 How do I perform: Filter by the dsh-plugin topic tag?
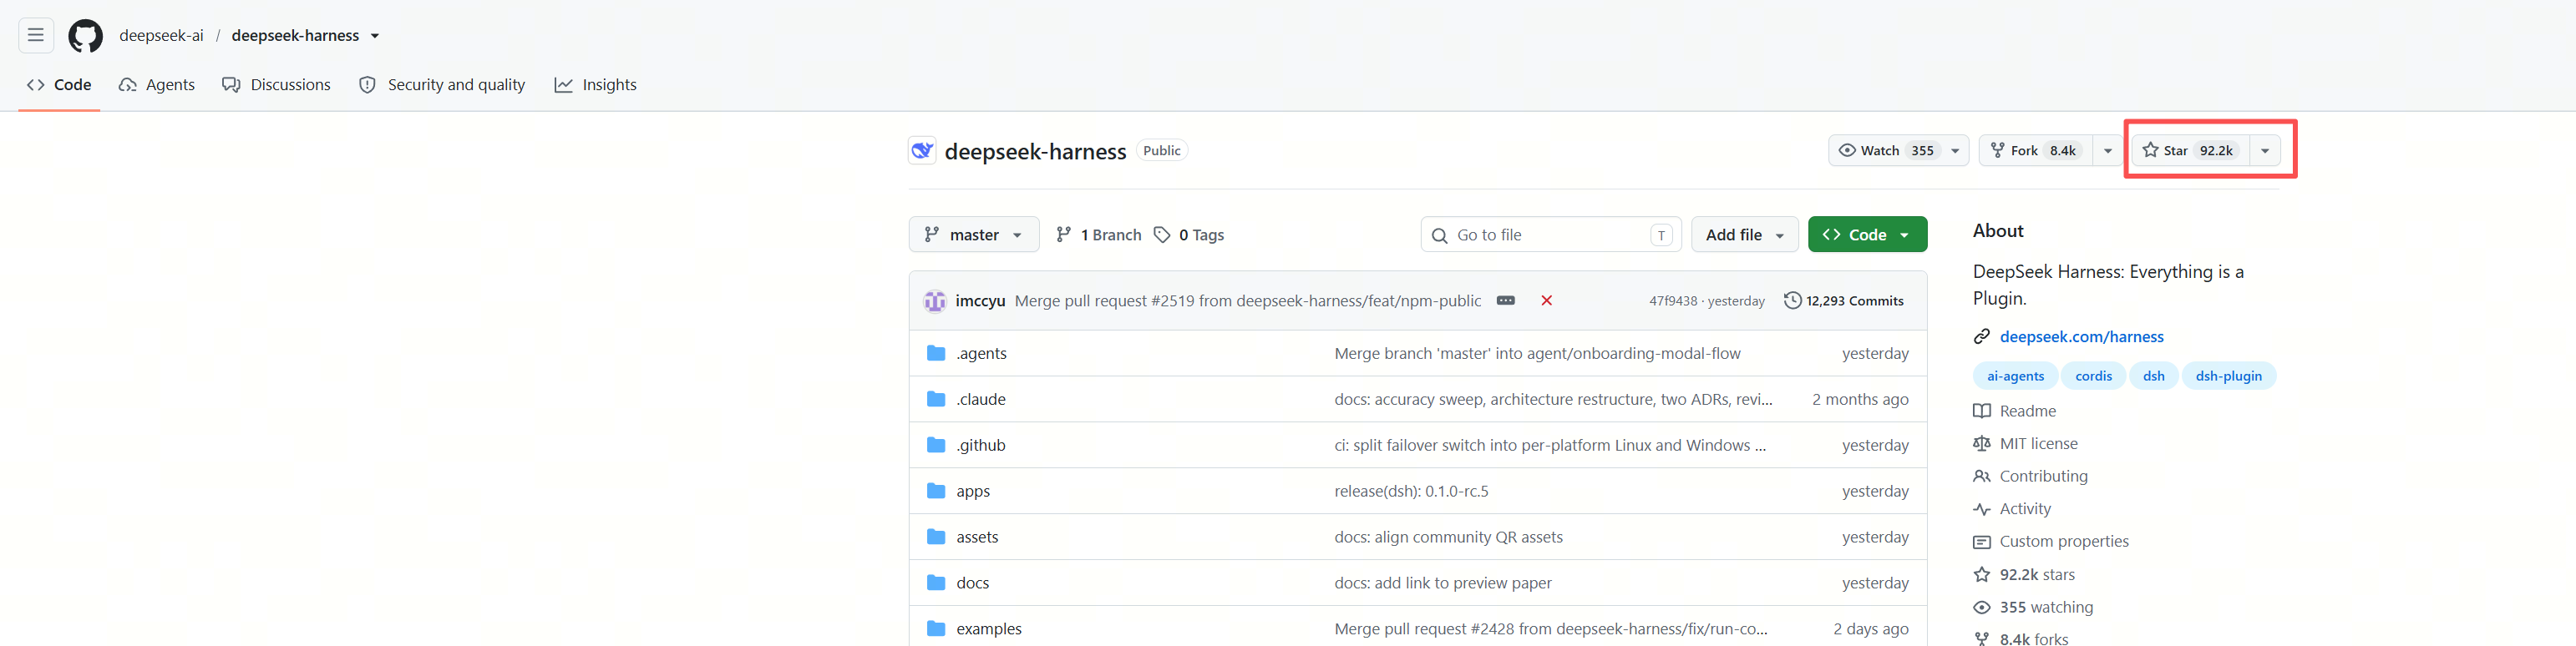[x=2228, y=376]
